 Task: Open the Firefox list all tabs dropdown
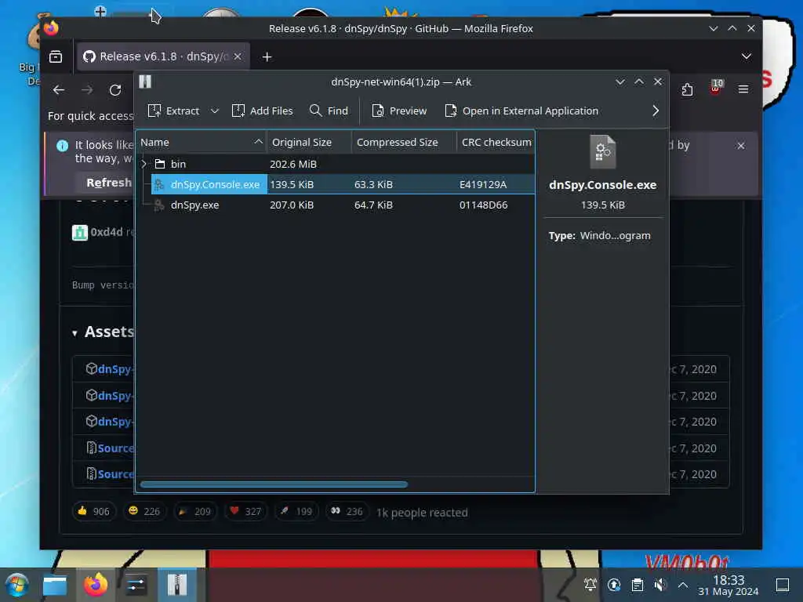coord(747,56)
